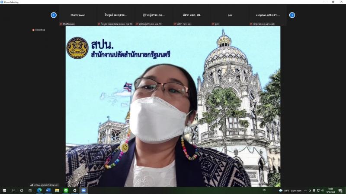Click the muted mic icon beside Phattrawan's name label
Image resolution: width=346 pixels, height=194 pixels.
point(61,24)
